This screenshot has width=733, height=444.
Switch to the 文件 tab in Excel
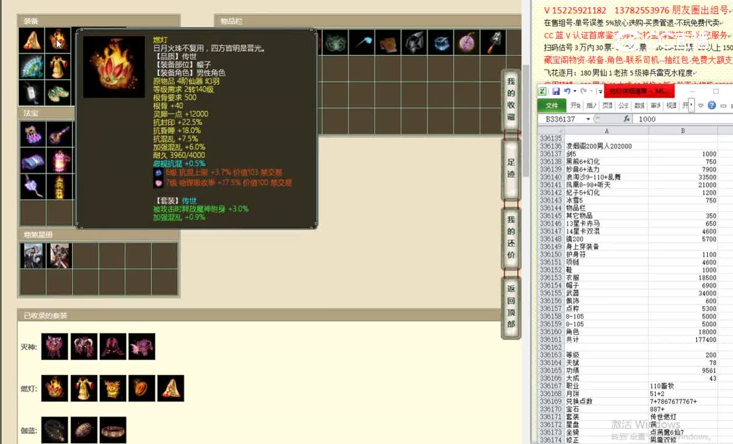tap(551, 105)
